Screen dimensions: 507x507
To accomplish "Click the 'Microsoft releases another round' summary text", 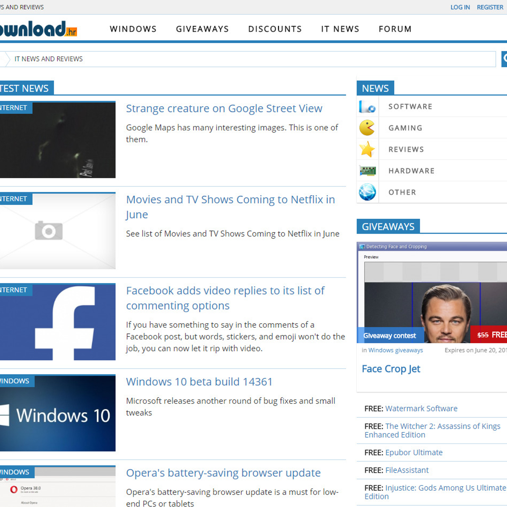I will pos(231,407).
